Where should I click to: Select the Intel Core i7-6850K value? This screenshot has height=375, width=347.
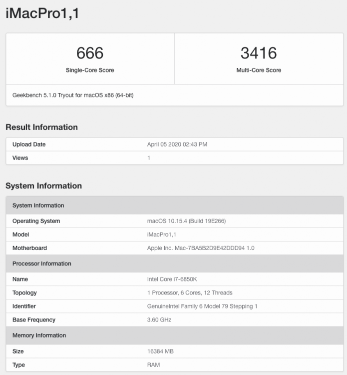(172, 279)
